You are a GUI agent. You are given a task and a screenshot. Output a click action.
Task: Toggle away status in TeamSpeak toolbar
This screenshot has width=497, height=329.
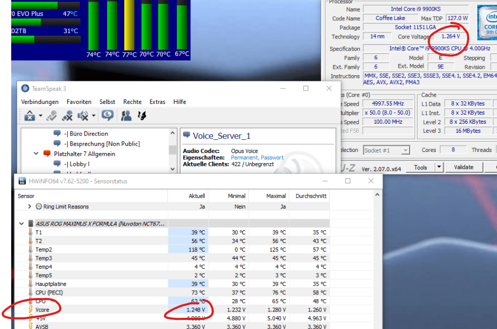[x=30, y=116]
